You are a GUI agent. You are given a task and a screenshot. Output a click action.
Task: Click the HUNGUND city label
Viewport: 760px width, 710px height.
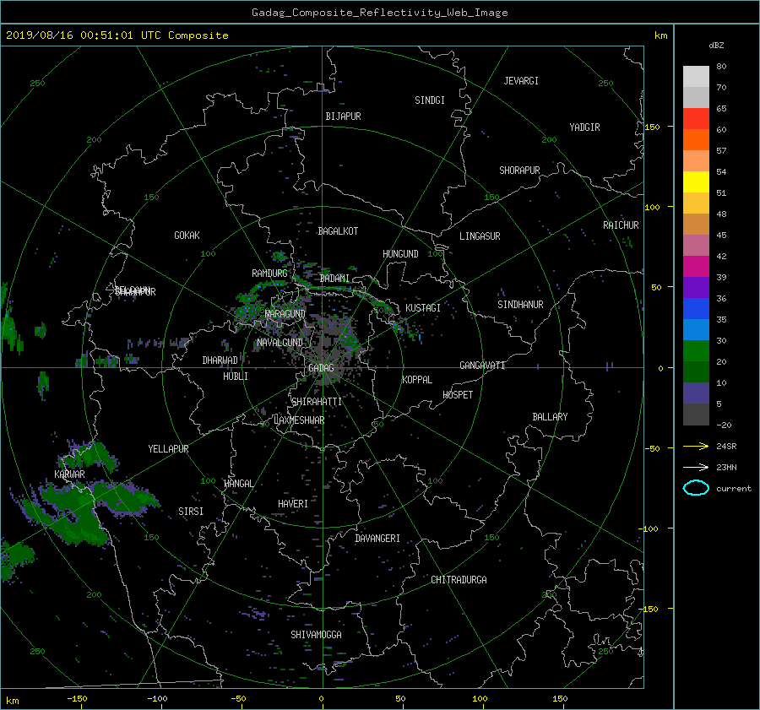pyautogui.click(x=400, y=254)
